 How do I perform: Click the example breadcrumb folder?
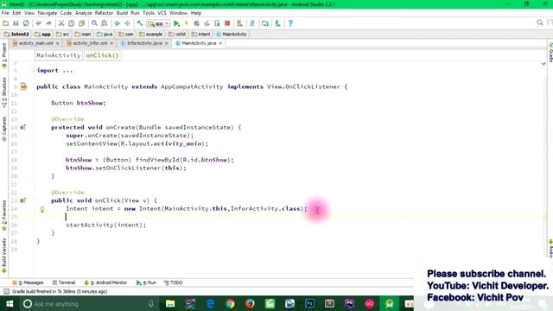coord(151,35)
